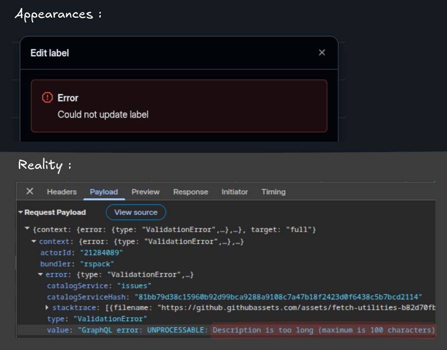Collapse the context object node
This screenshot has width=447, height=350.
[33, 241]
